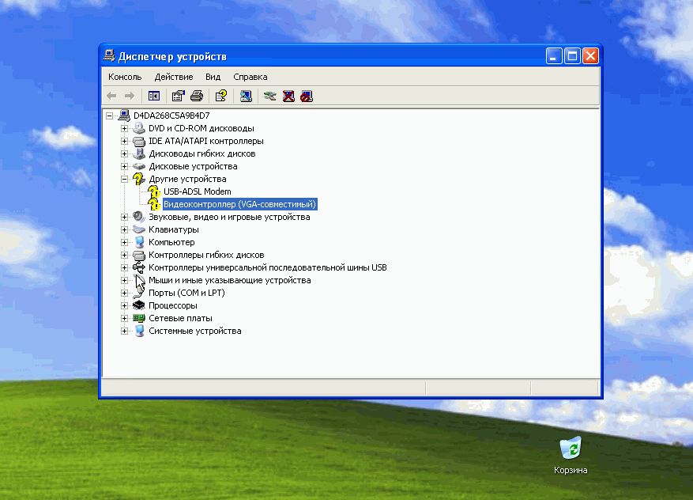
Task: Toggle the console tree pane button
Action: (x=154, y=96)
